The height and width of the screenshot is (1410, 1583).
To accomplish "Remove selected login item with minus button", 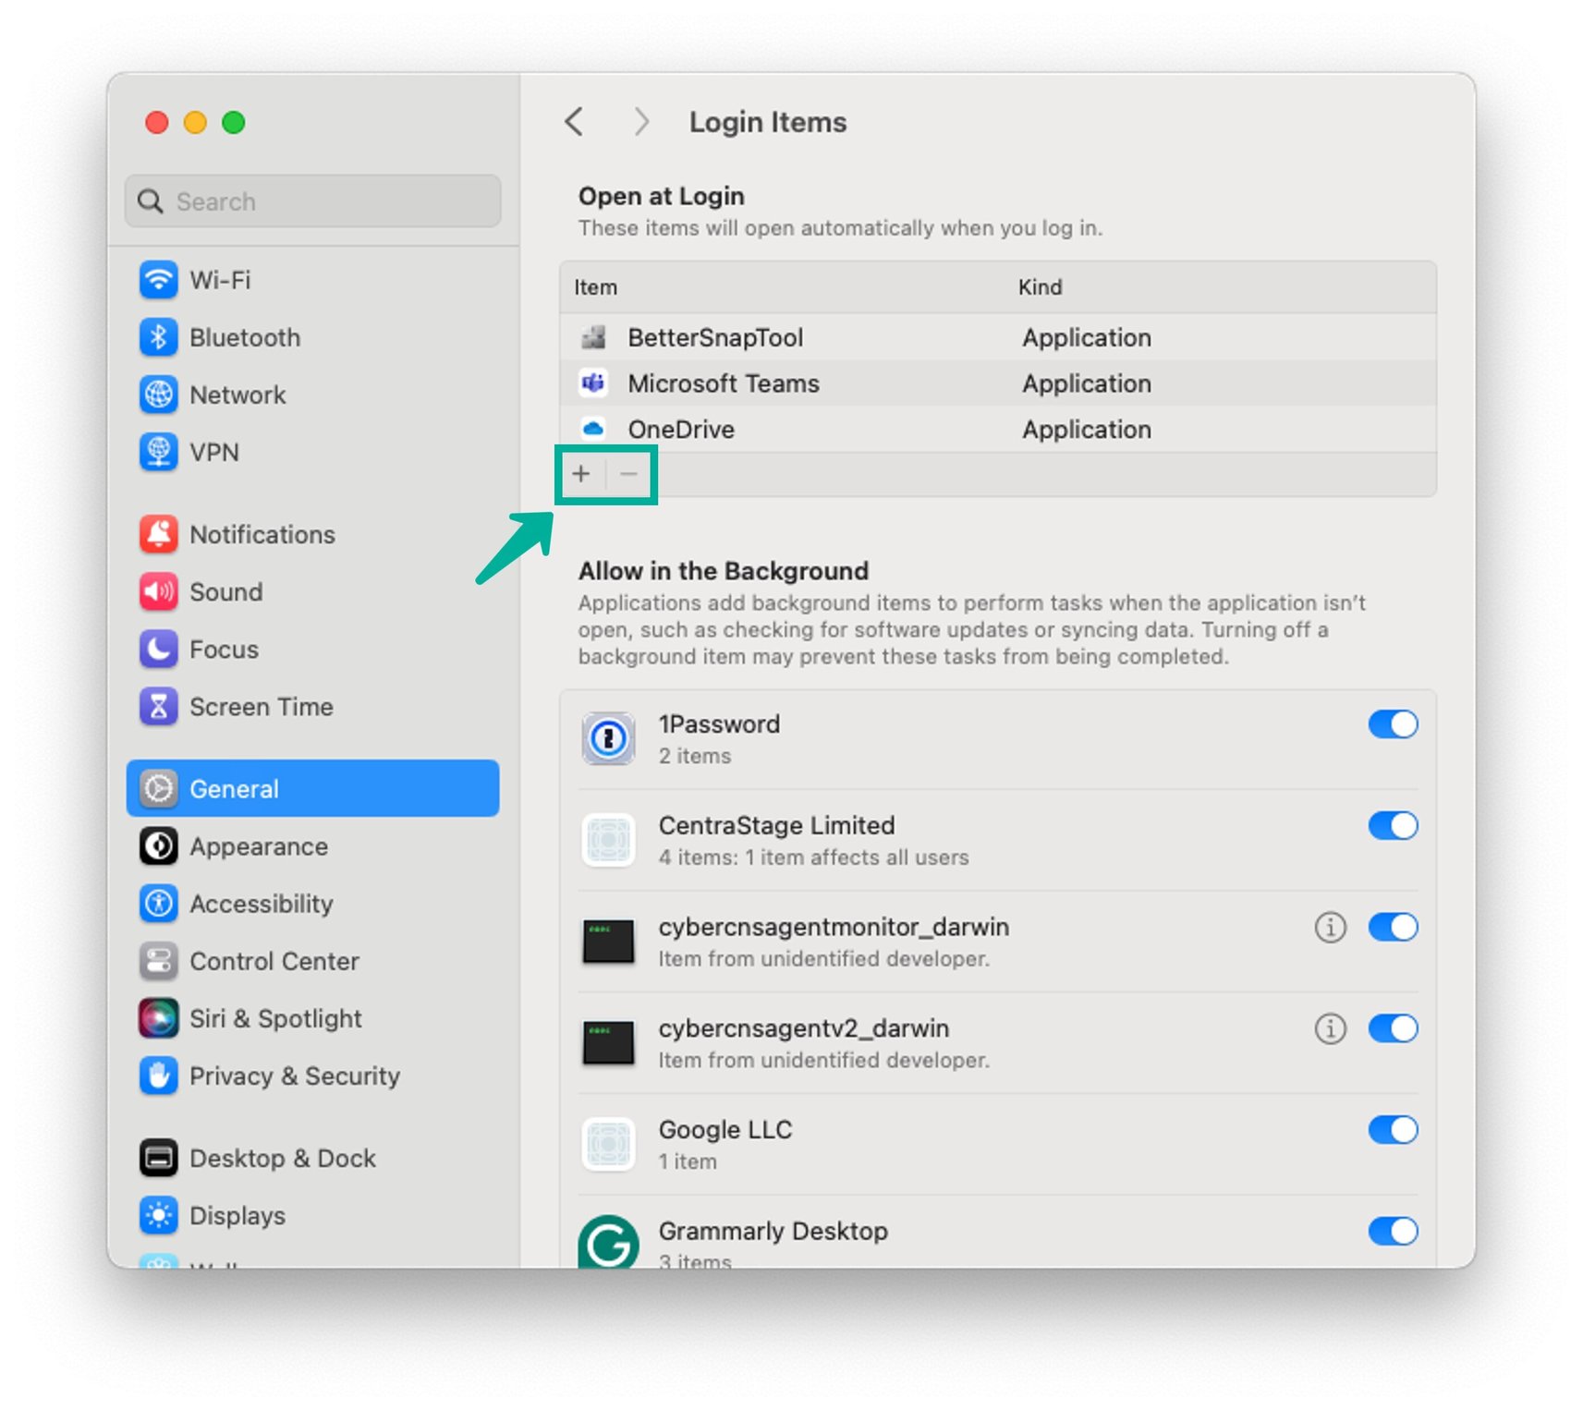I will point(628,473).
